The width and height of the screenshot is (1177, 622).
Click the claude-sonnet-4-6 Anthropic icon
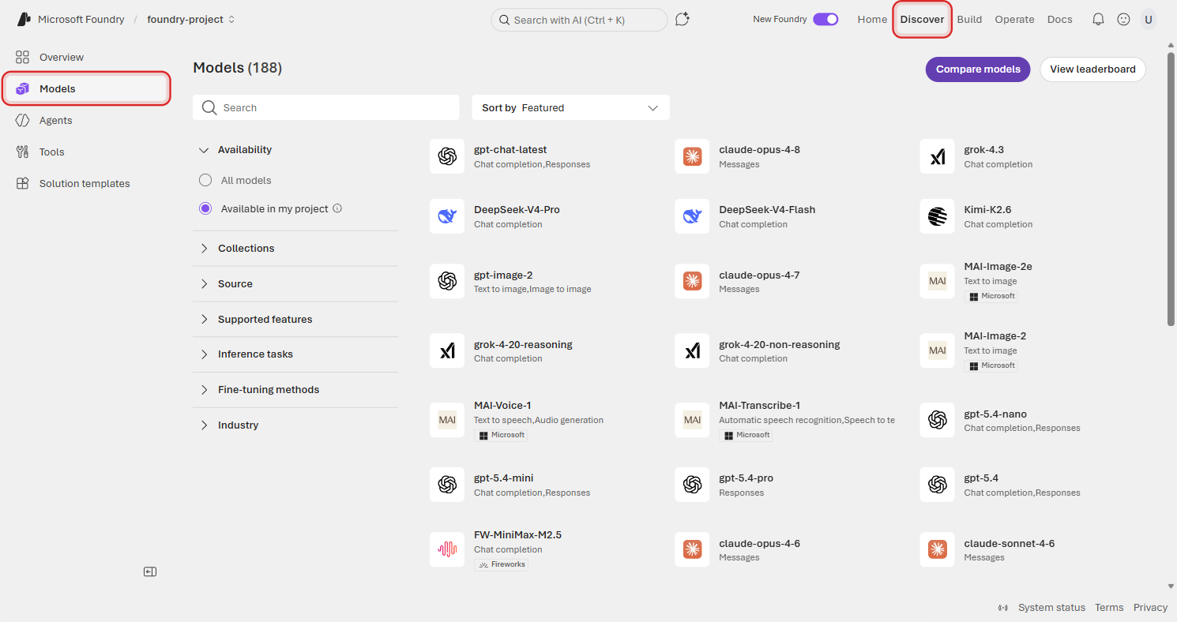(938, 549)
